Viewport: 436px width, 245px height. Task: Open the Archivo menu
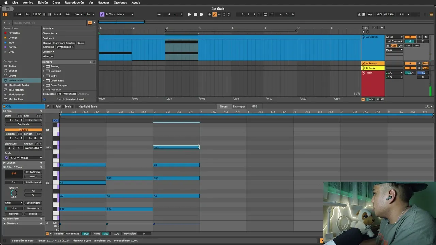click(28, 2)
